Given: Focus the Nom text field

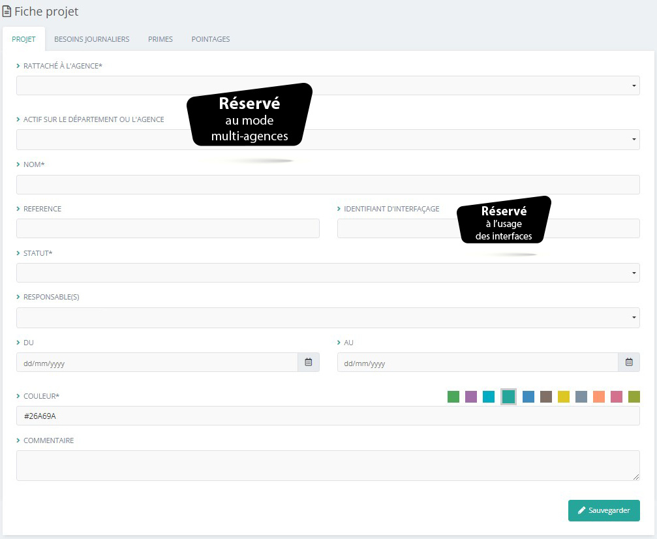Looking at the screenshot, I should click(328, 185).
